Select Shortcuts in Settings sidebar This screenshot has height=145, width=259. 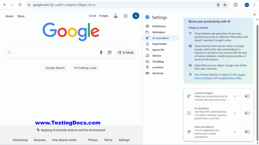pyautogui.click(x=158, y=73)
